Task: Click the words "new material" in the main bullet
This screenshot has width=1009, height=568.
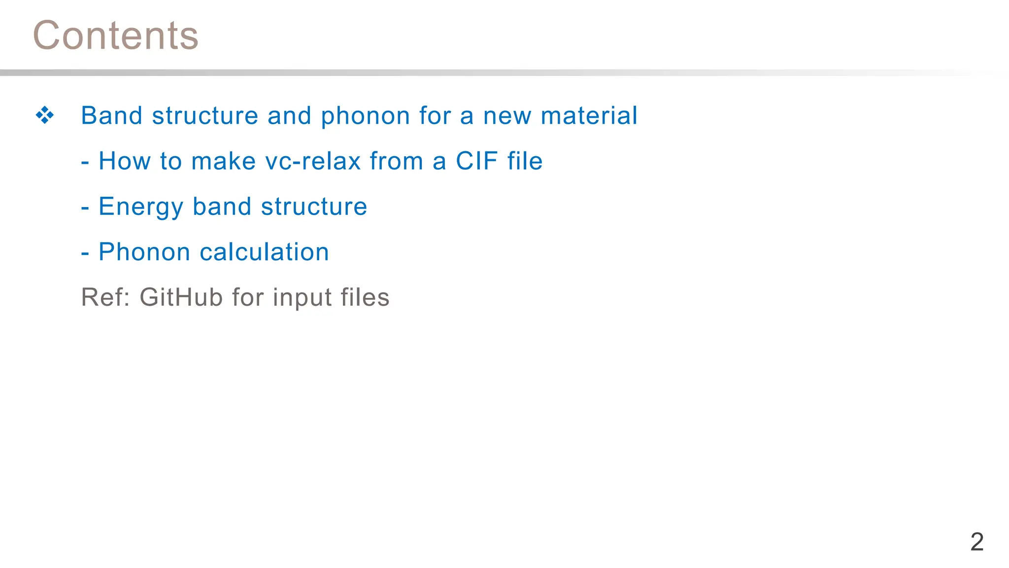Action: [x=560, y=116]
